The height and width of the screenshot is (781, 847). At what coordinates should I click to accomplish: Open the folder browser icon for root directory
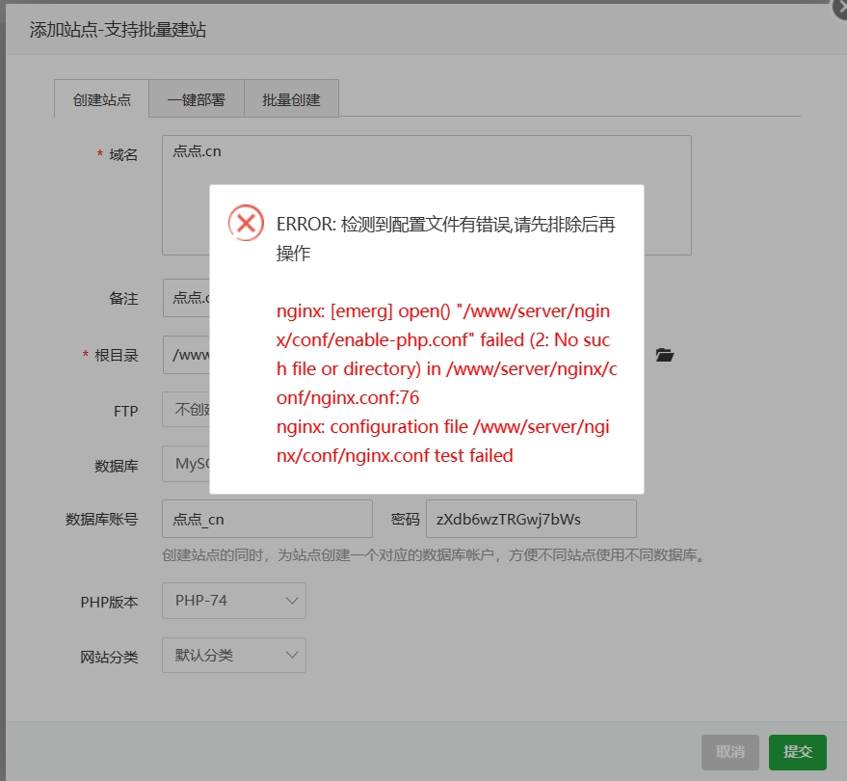tap(665, 355)
